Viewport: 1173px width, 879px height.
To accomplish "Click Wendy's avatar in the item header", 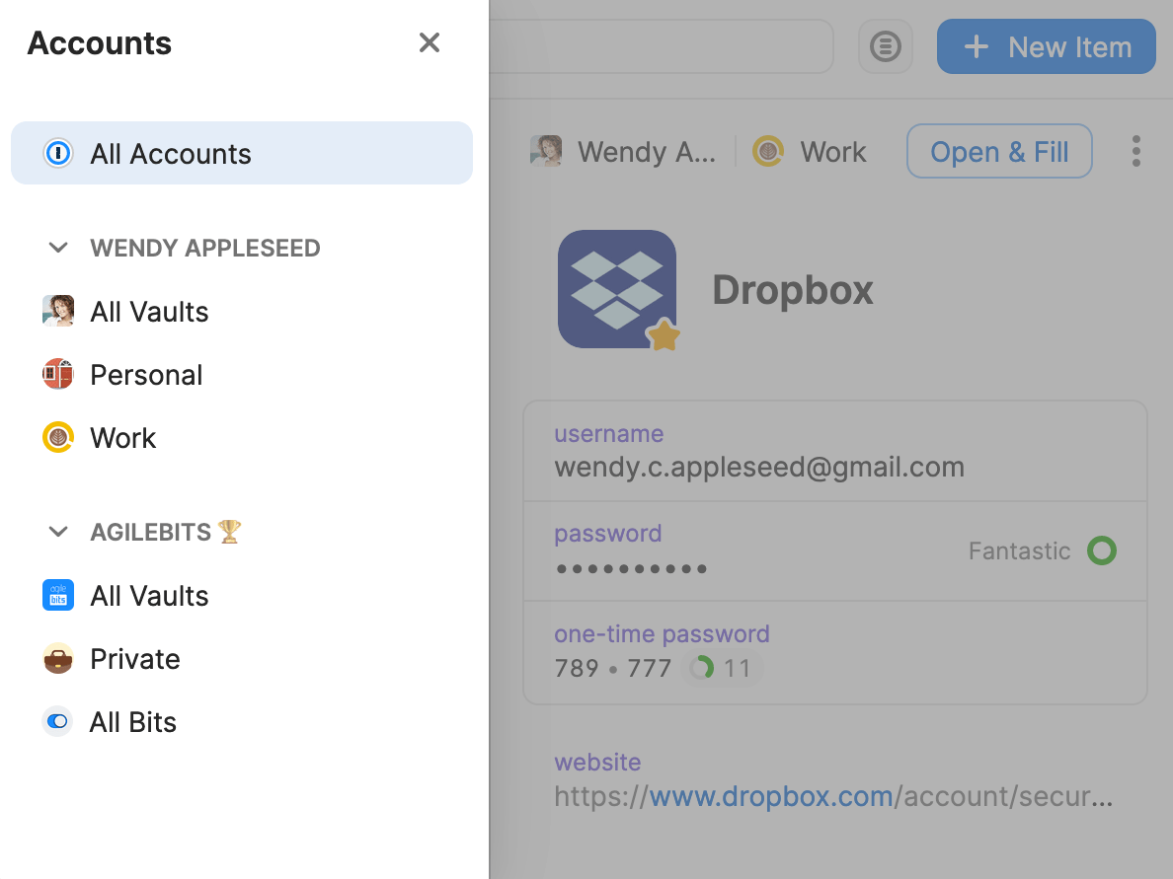I will (x=546, y=151).
